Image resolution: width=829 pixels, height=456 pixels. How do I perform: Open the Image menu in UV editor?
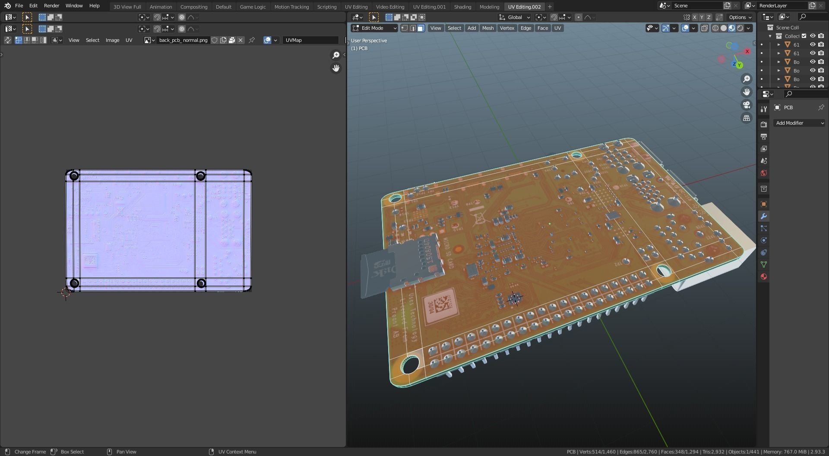112,40
